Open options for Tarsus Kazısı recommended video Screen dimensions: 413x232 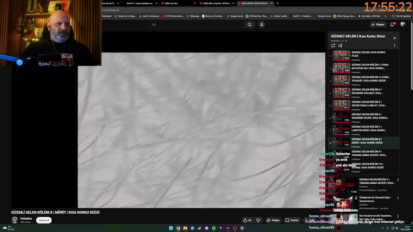point(398,198)
